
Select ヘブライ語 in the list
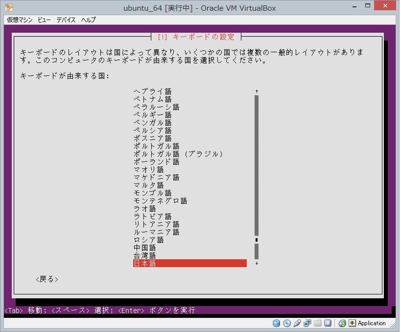(153, 91)
